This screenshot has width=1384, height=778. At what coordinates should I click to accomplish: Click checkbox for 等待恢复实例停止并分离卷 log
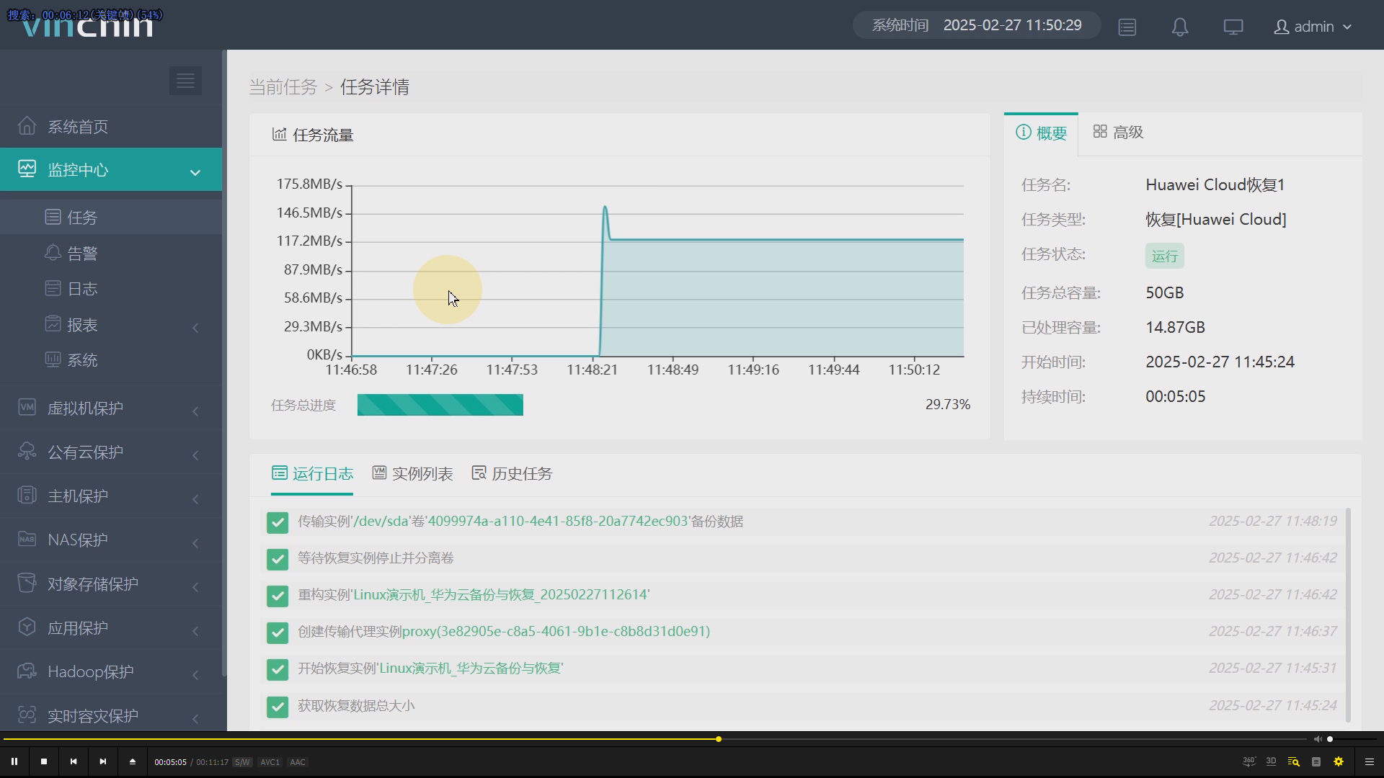click(278, 559)
